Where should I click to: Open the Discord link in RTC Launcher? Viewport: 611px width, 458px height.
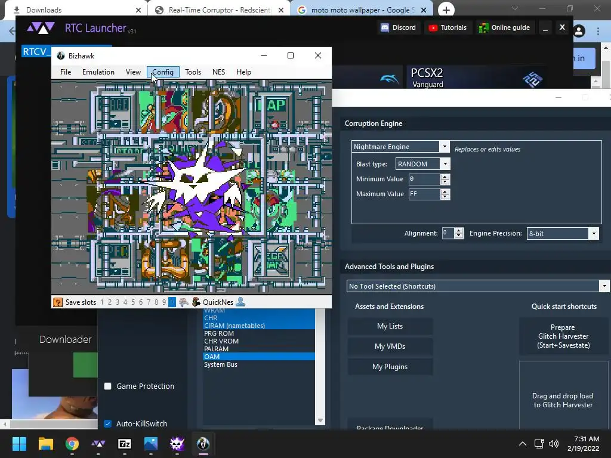[x=398, y=27]
